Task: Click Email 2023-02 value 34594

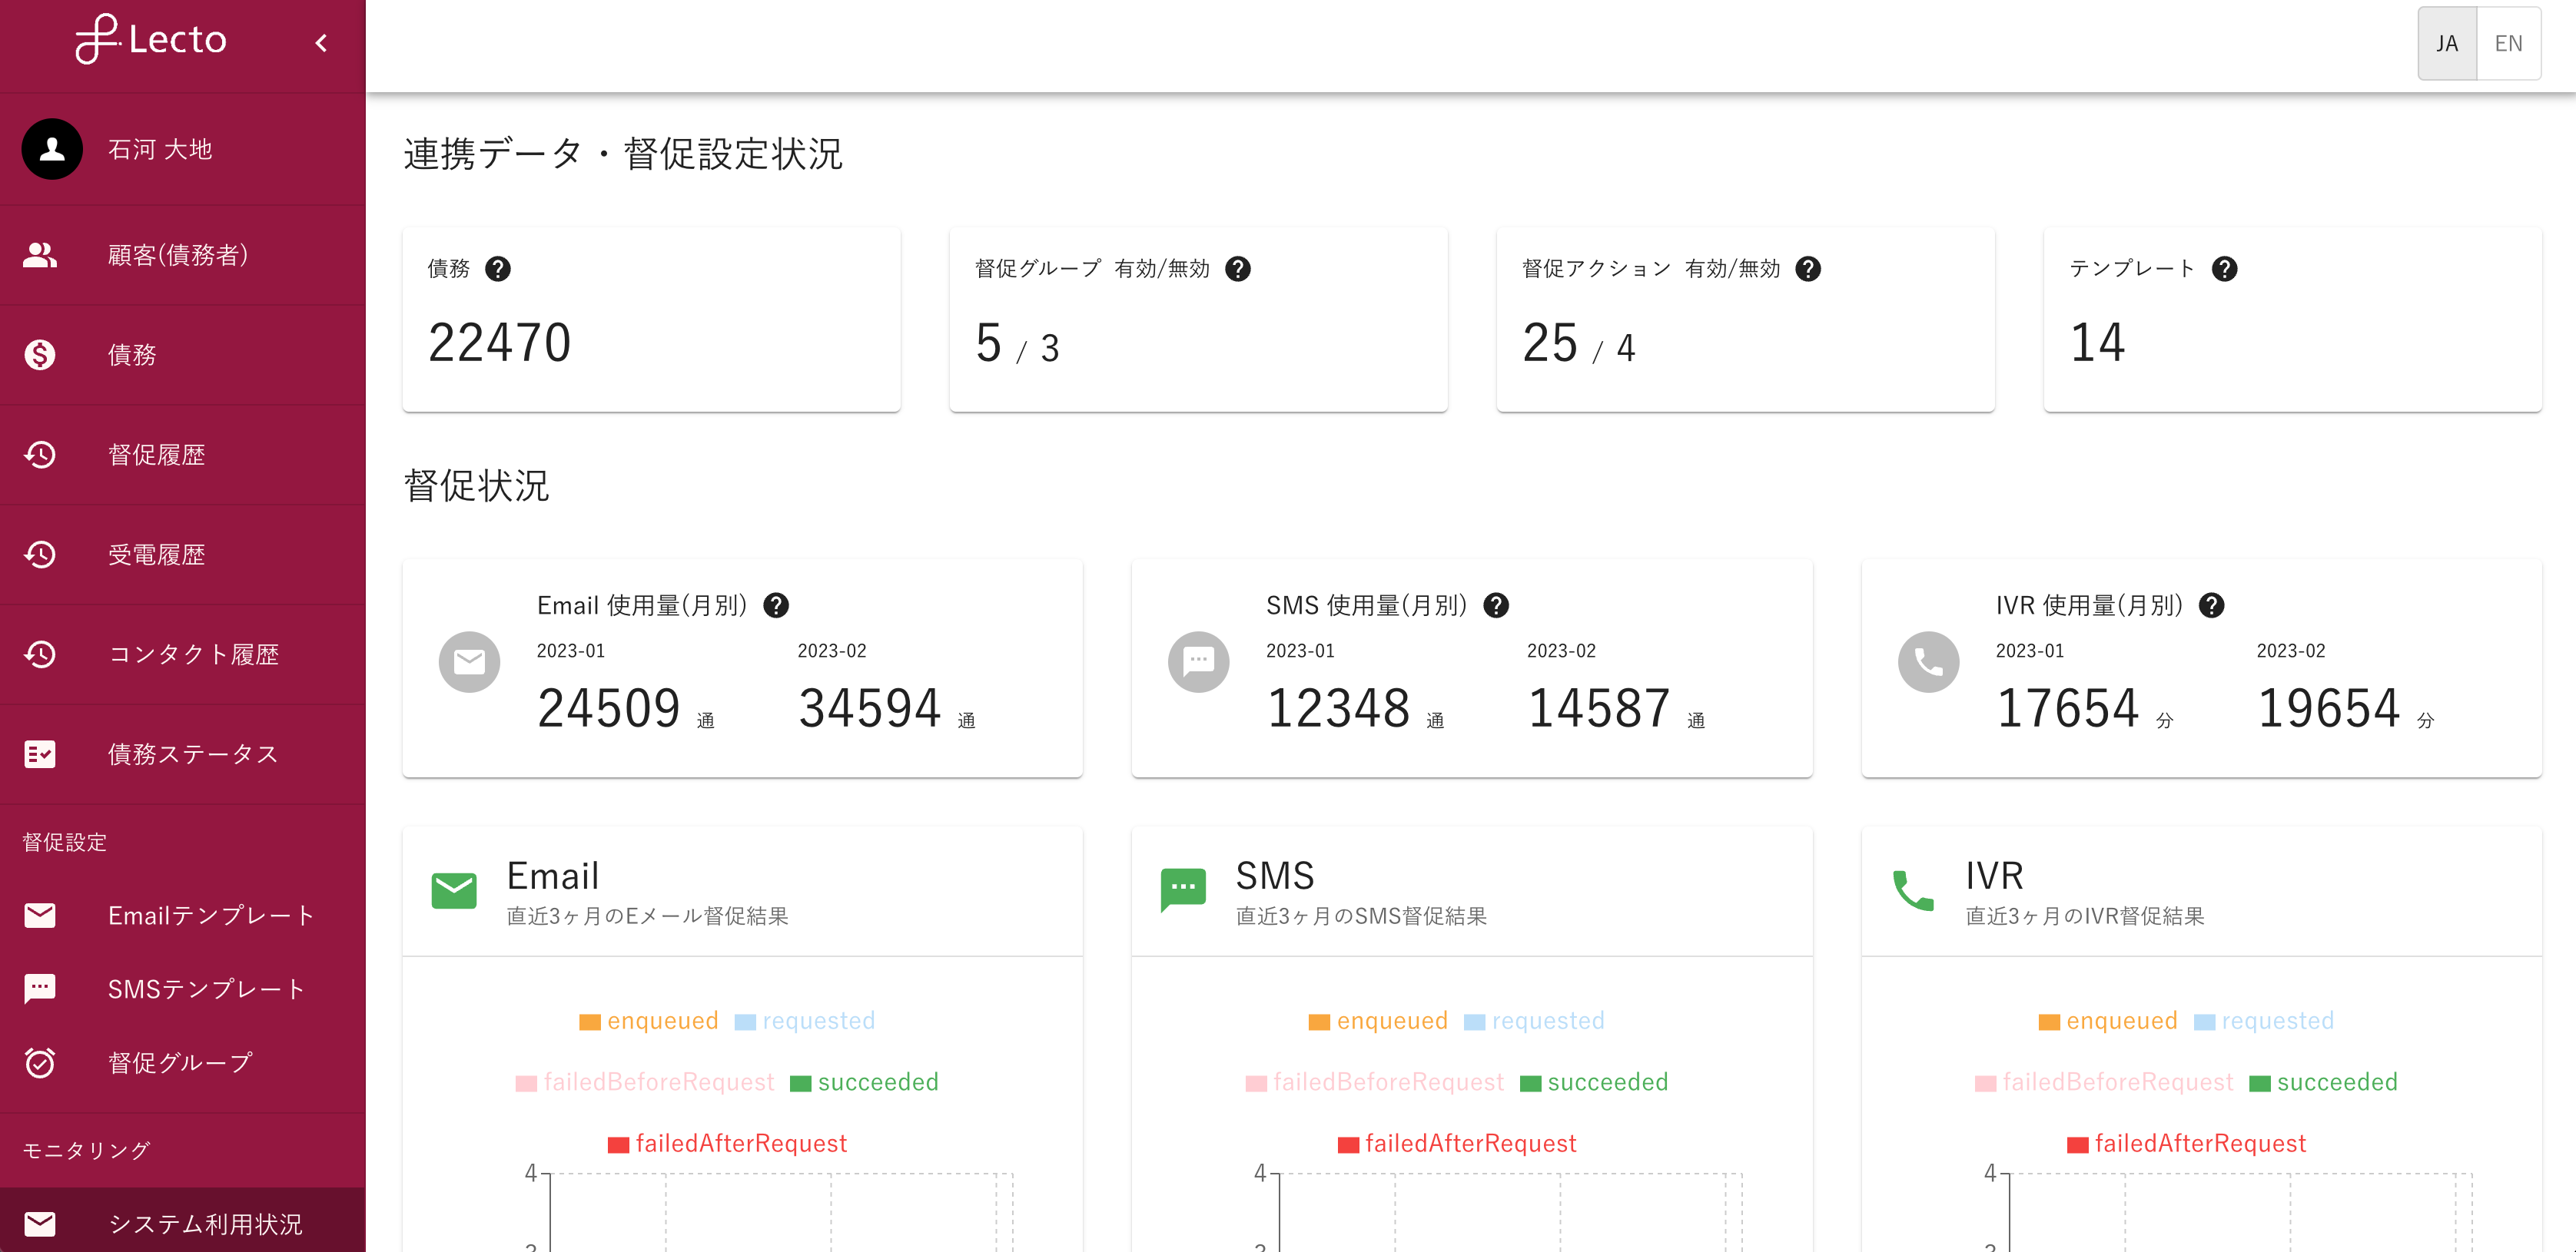Action: click(870, 708)
